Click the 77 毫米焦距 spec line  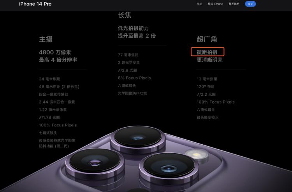click(x=128, y=55)
